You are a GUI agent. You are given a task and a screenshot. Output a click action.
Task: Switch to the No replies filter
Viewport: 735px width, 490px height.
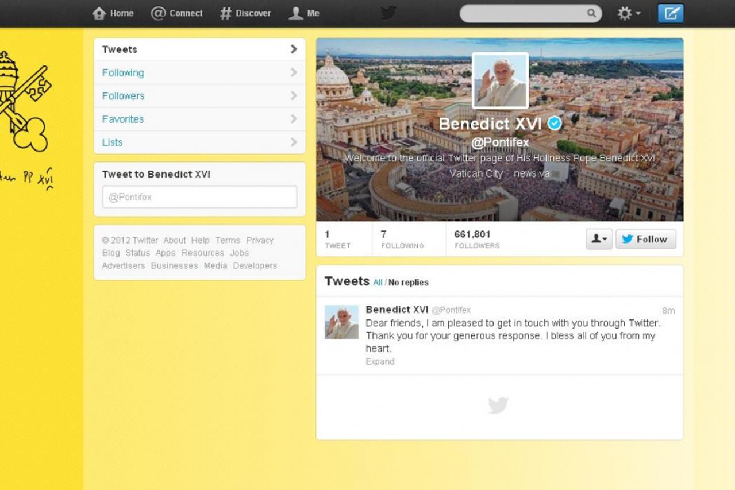click(409, 283)
